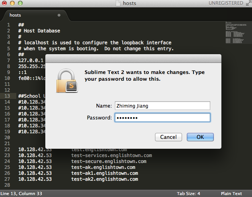
Task: Toggle fullscreen with the title bar arrows icon
Action: point(249,3)
